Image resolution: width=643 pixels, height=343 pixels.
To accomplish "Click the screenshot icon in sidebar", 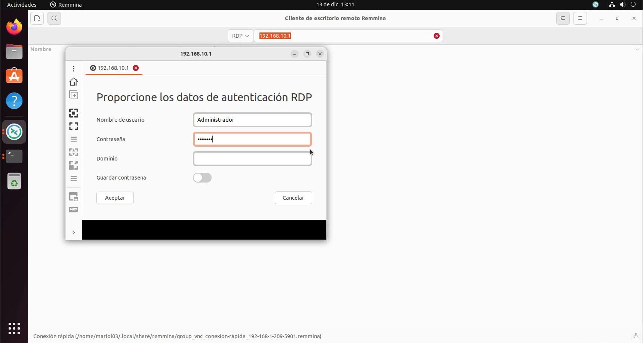I will (x=74, y=197).
